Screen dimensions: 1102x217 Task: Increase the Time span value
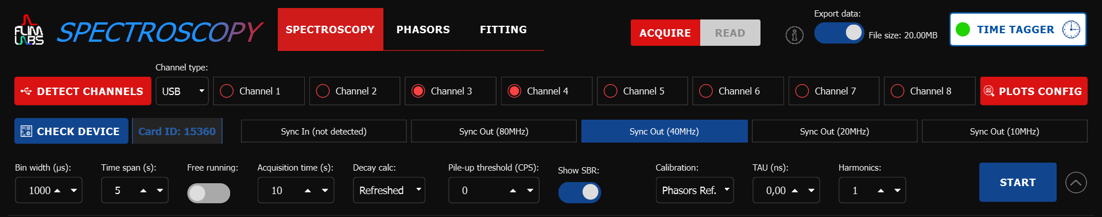click(143, 191)
